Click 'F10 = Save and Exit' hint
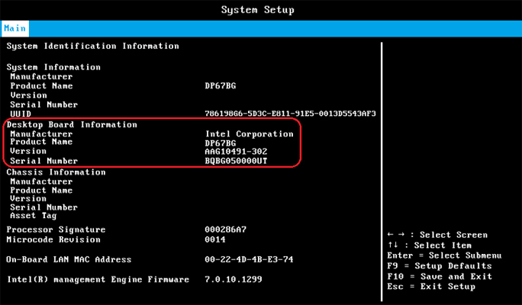This screenshot has width=522, height=305. [440, 277]
